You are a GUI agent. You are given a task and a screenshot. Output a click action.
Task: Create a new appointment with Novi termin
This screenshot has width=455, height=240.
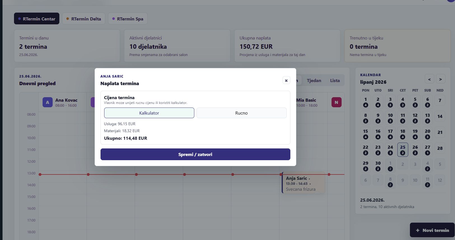click(432, 230)
